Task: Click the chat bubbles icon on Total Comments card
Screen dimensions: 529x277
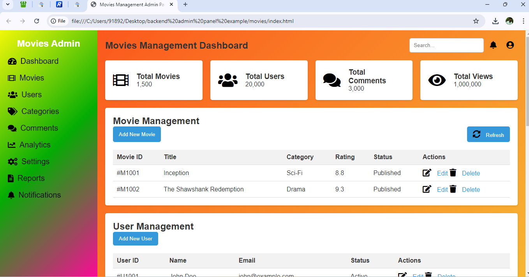Action: (x=332, y=80)
